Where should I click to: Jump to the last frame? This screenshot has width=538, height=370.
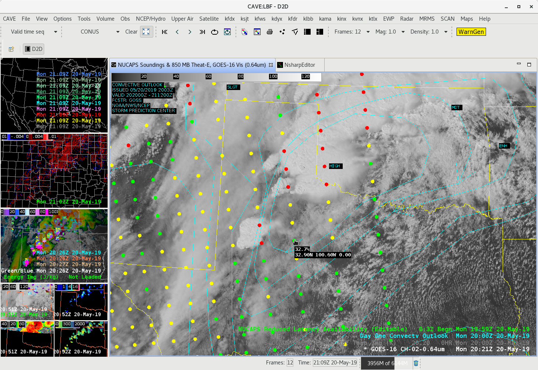pyautogui.click(x=202, y=32)
